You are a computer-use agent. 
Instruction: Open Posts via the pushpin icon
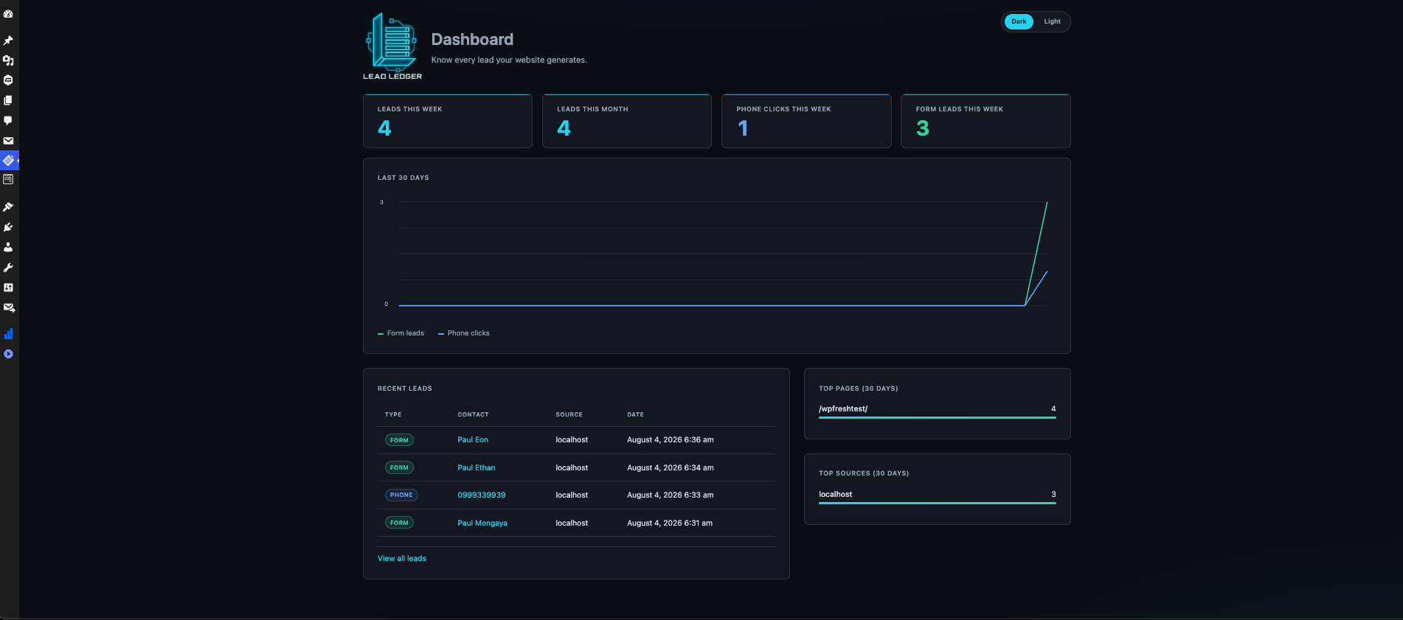click(8, 41)
